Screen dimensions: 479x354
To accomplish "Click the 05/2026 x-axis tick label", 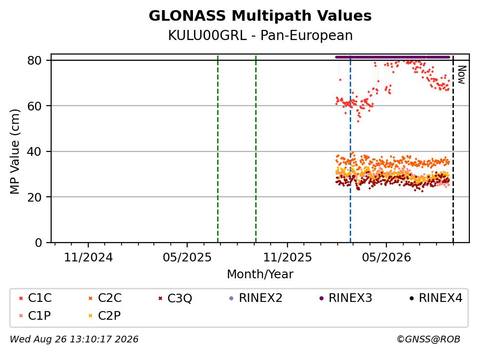I will [x=386, y=258].
